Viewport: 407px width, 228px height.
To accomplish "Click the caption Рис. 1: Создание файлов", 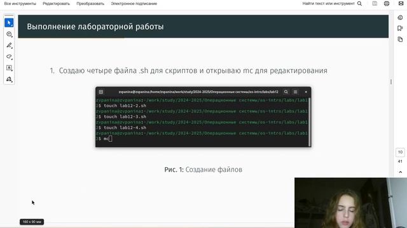I will (203, 170).
